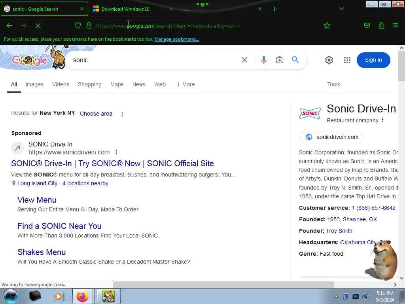Select the All results tab

pyautogui.click(x=14, y=85)
